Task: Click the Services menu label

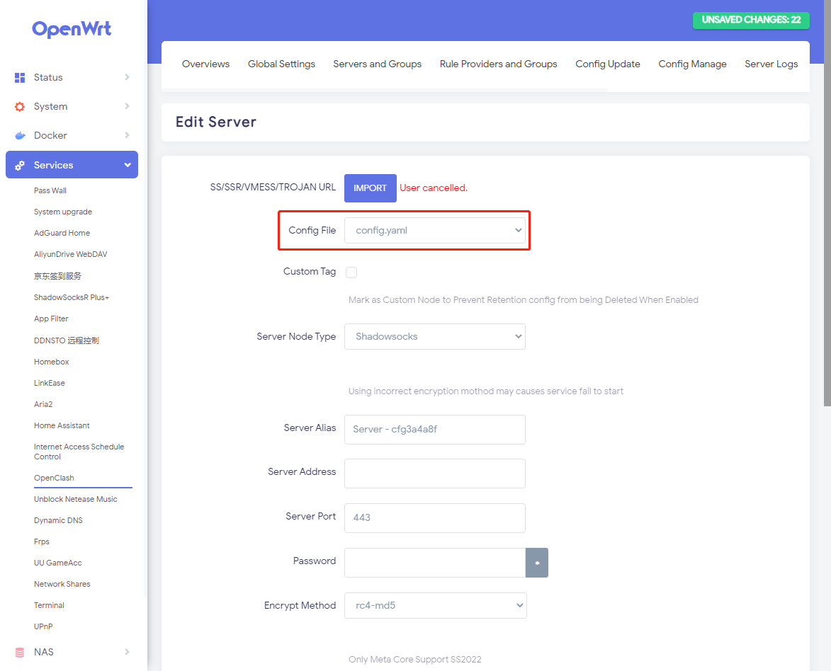Action: pyautogui.click(x=54, y=165)
